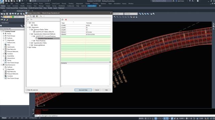
Task: Click the expand-all tree icon above the criteria tree
Action: point(28,20)
